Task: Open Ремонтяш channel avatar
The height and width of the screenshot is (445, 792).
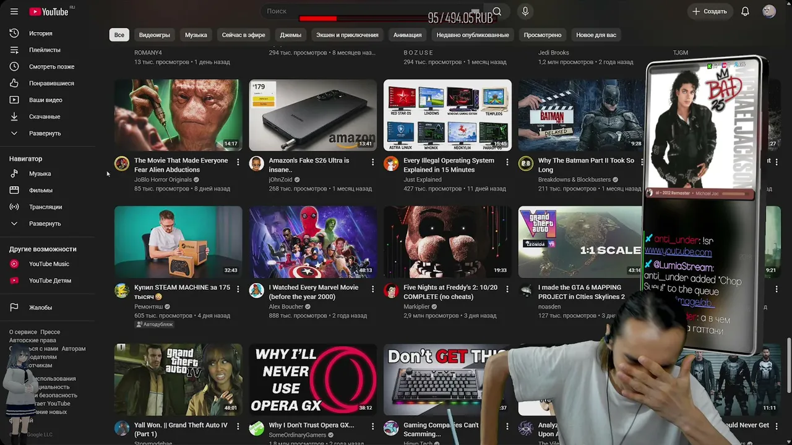Action: coord(122,290)
